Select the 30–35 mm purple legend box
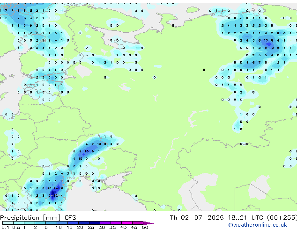The width and height of the screenshot is (297, 229). [105, 223]
